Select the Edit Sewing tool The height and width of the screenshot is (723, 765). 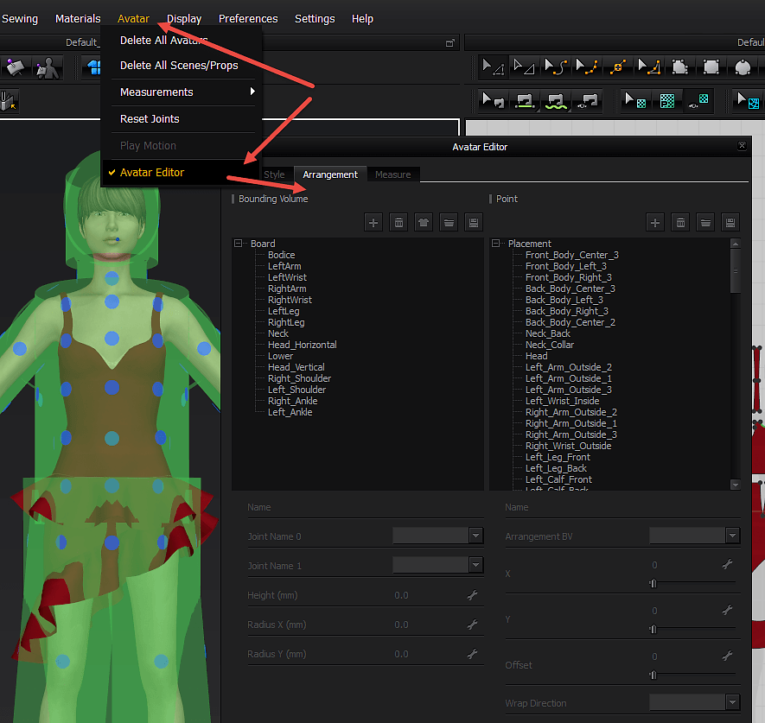point(492,101)
